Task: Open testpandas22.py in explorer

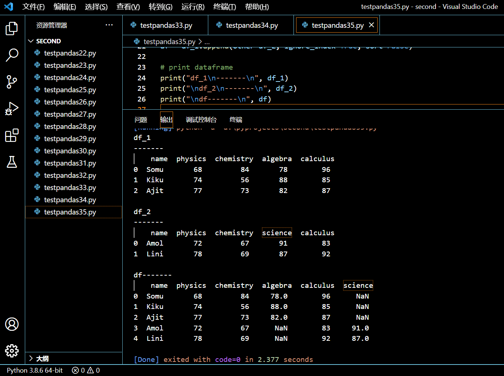Action: 74,53
